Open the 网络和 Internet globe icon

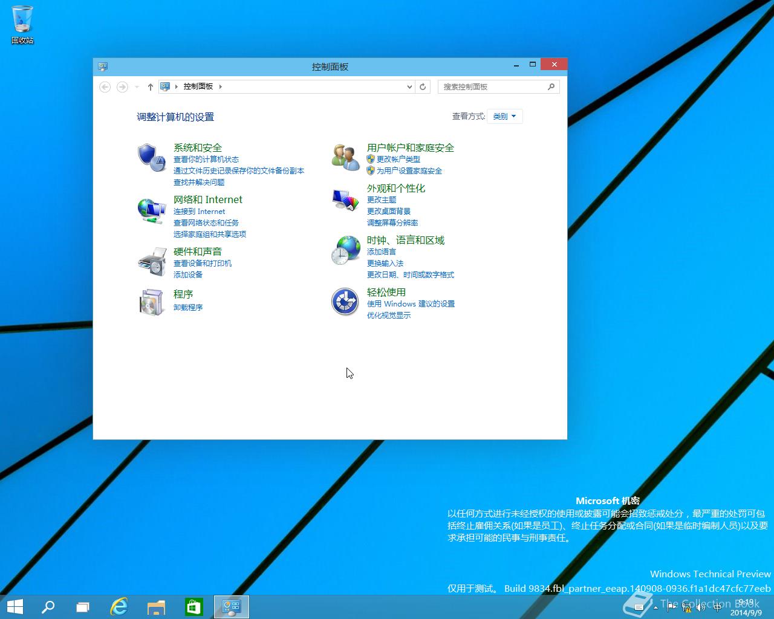(151, 210)
